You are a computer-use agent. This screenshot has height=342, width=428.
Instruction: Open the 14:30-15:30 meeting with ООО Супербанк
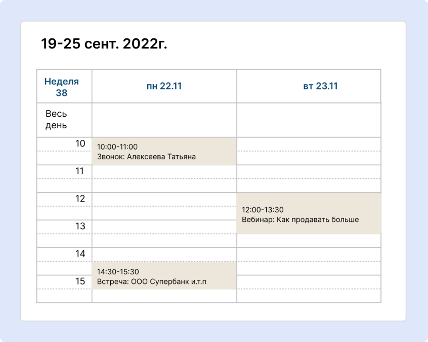point(164,276)
